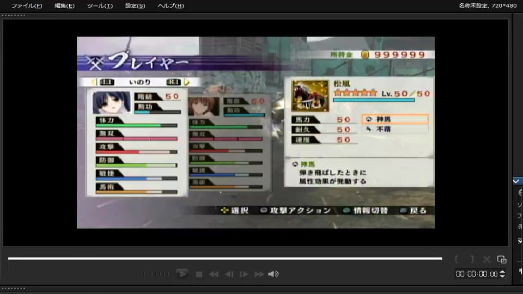Split clip with the scissors icon

point(486,259)
